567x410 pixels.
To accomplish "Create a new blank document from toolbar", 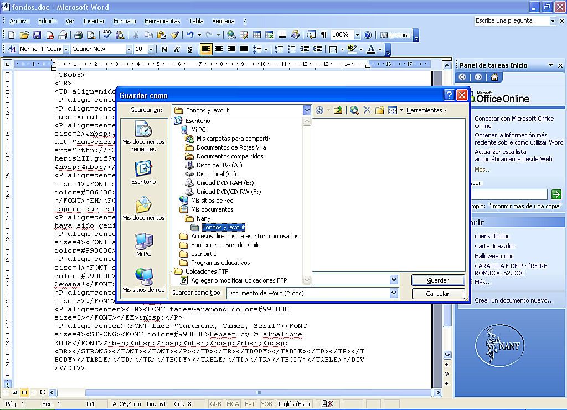I will click(x=11, y=35).
